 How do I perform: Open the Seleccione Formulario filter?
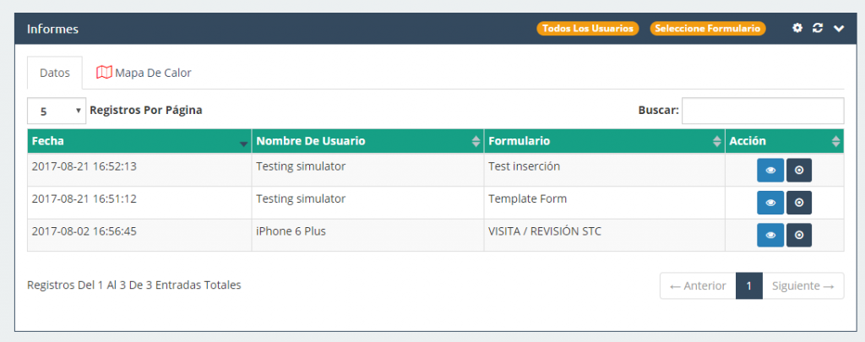coord(708,29)
